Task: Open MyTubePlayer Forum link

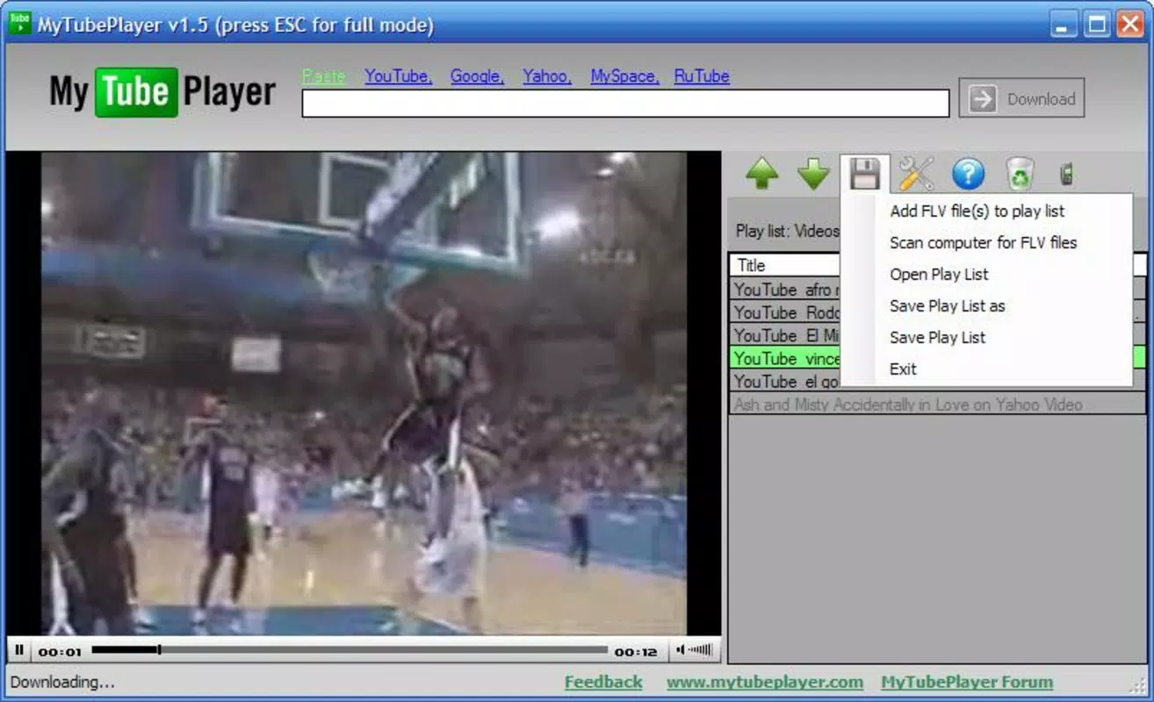Action: pyautogui.click(x=967, y=682)
